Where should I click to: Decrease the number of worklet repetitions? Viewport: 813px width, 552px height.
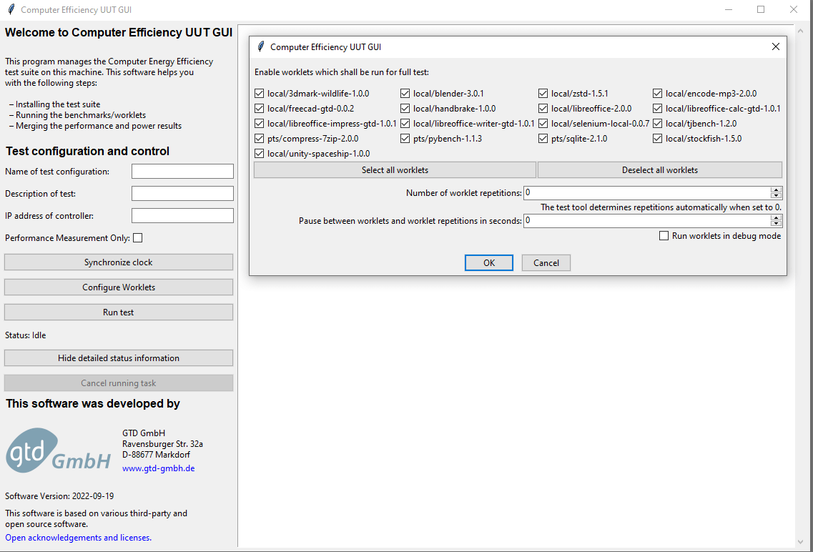[777, 196]
